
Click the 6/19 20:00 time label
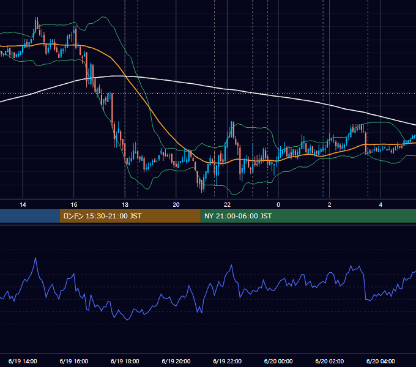pos(176,361)
